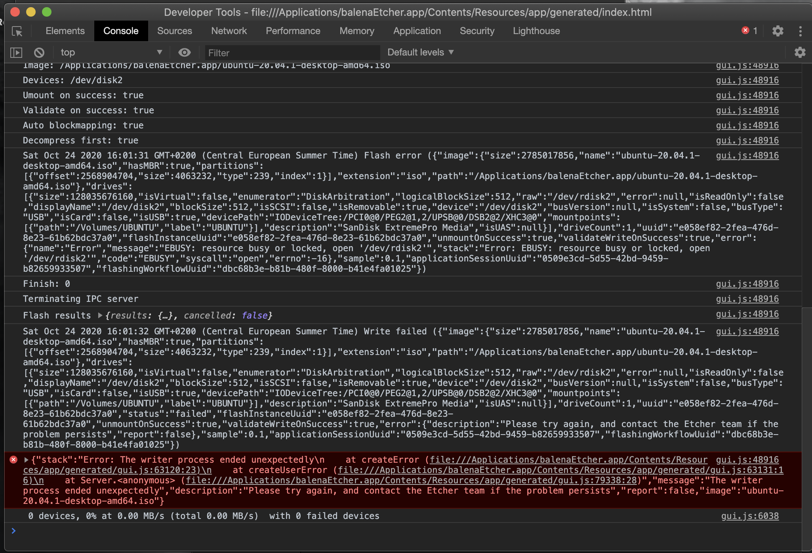Click the red error count badge
This screenshot has width=812, height=553.
pos(748,31)
